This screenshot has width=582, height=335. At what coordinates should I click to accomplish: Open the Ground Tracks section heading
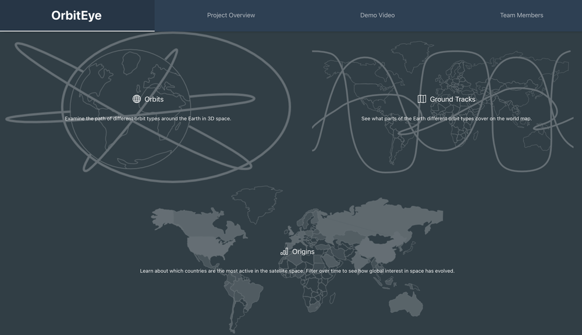452,99
